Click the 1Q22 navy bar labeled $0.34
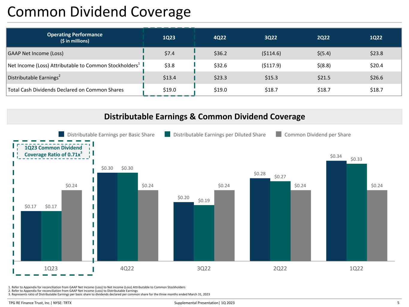Viewport: 409px width, 307px height. pyautogui.click(x=336, y=211)
